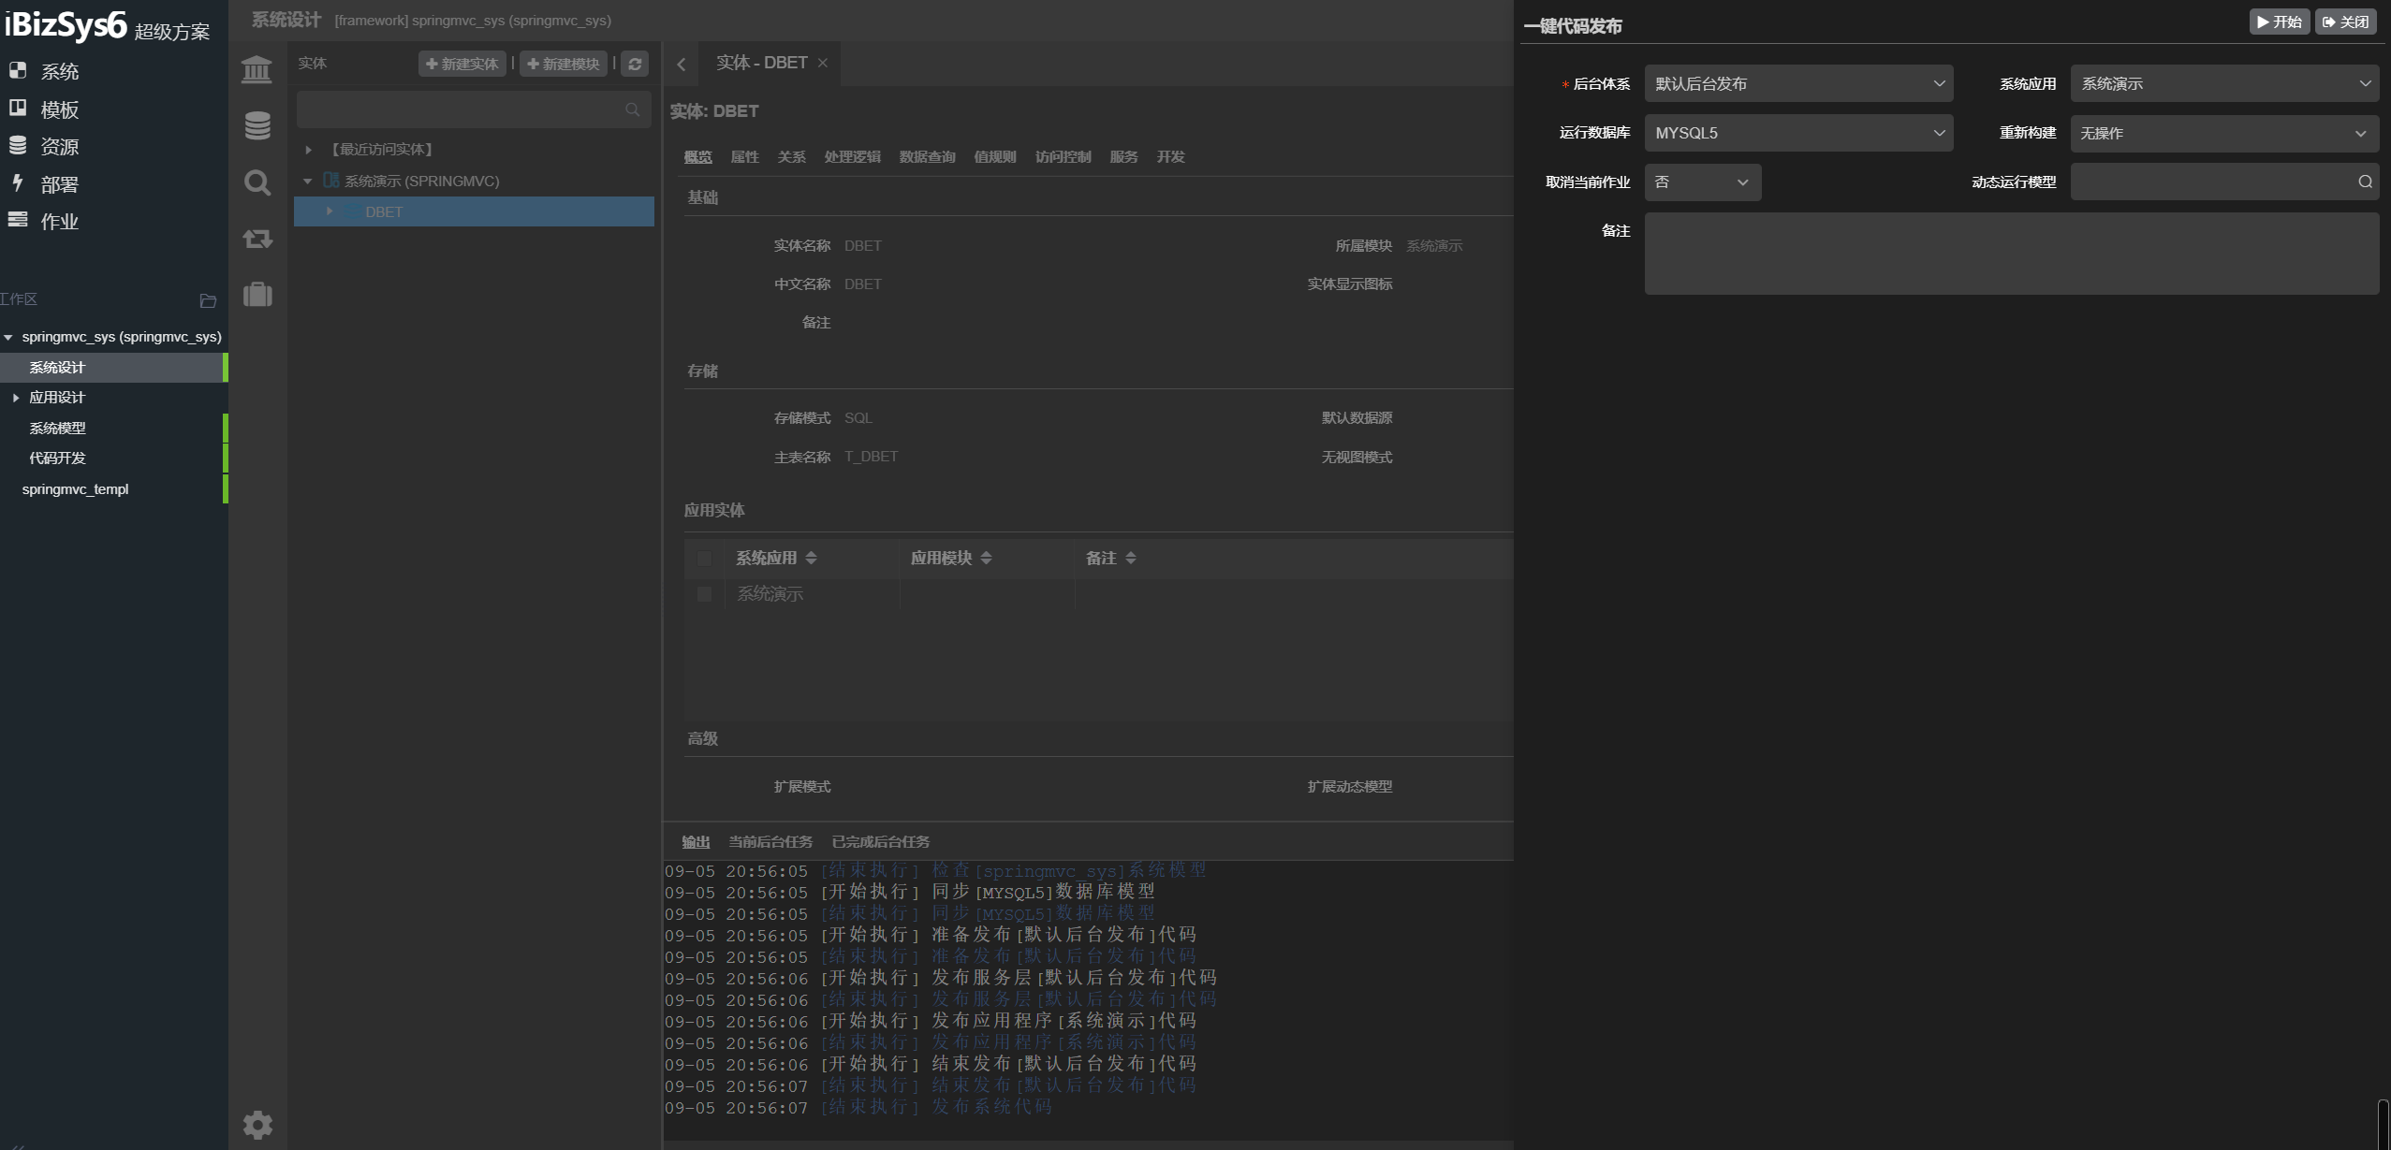Screen dimensions: 2391x1150
Task: Click the 关闭 button
Action: [x=2346, y=22]
